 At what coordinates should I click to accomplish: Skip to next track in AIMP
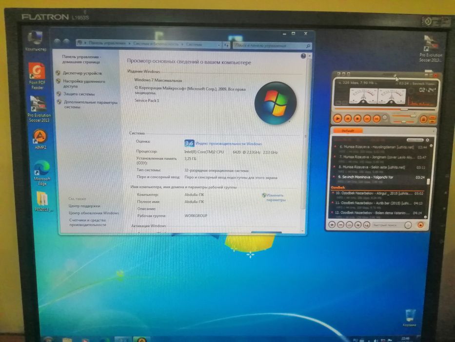(376, 119)
